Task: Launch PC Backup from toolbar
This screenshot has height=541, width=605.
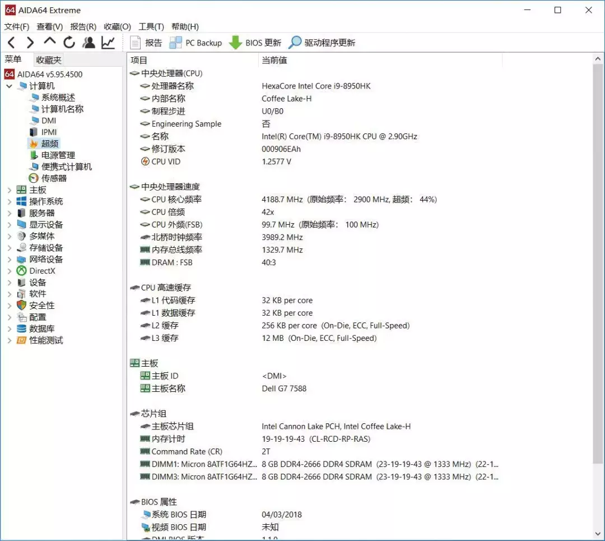Action: pyautogui.click(x=196, y=43)
